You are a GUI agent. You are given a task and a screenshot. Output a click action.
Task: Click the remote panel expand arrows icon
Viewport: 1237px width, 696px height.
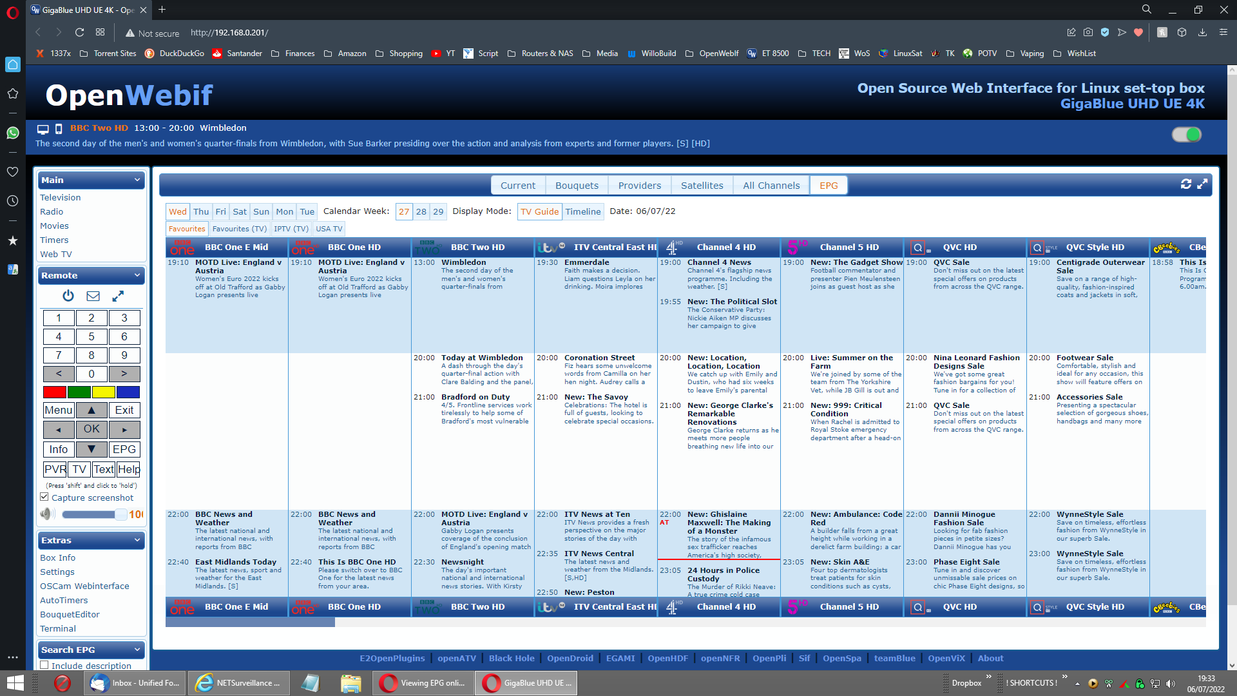(118, 296)
